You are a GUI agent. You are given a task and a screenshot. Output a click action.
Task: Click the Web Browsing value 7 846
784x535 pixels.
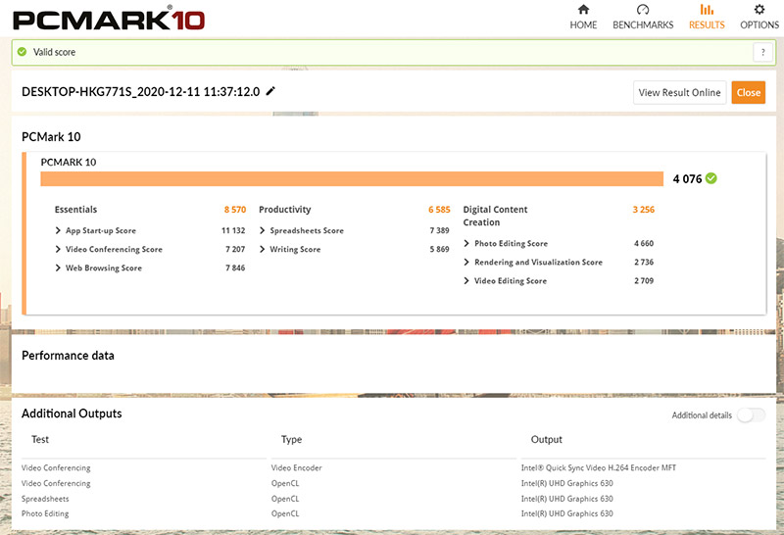tap(235, 268)
